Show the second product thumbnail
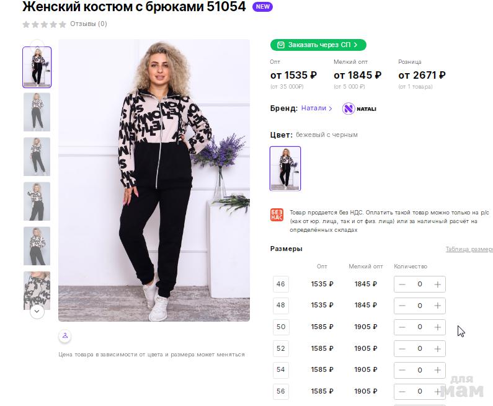 (x=37, y=112)
